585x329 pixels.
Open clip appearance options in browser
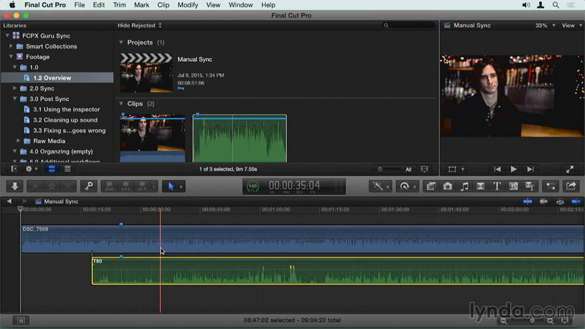[424, 169]
